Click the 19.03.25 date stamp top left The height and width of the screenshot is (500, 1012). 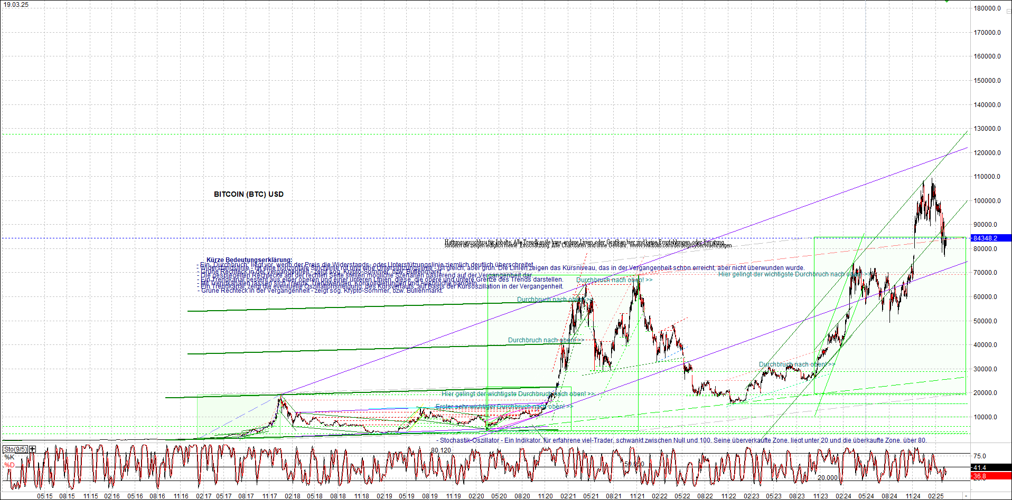click(x=16, y=4)
